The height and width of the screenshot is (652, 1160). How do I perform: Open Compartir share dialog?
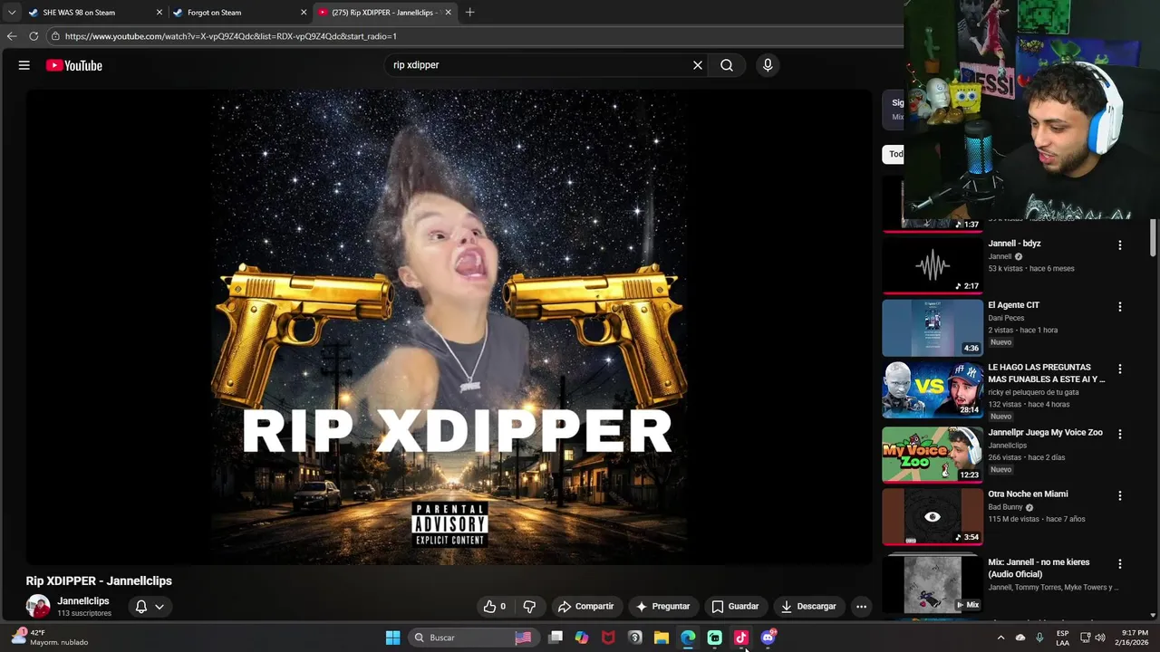585,607
